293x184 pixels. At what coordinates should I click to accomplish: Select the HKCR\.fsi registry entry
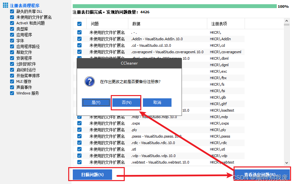[x=217, y=91]
